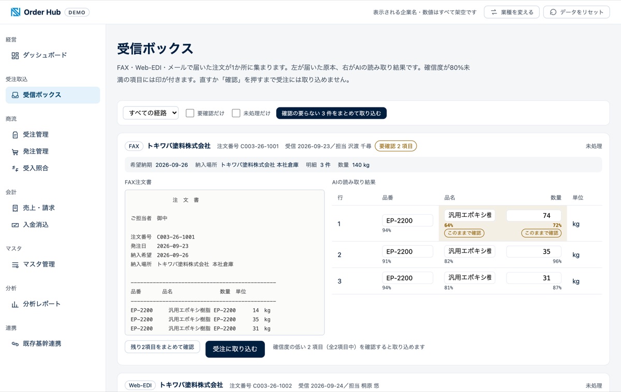Click the 品番 column header in results table

(x=388, y=198)
